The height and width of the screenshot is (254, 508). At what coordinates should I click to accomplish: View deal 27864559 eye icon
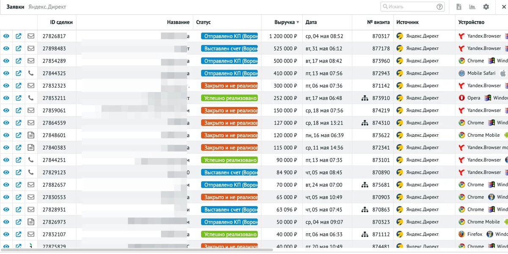pos(6,123)
